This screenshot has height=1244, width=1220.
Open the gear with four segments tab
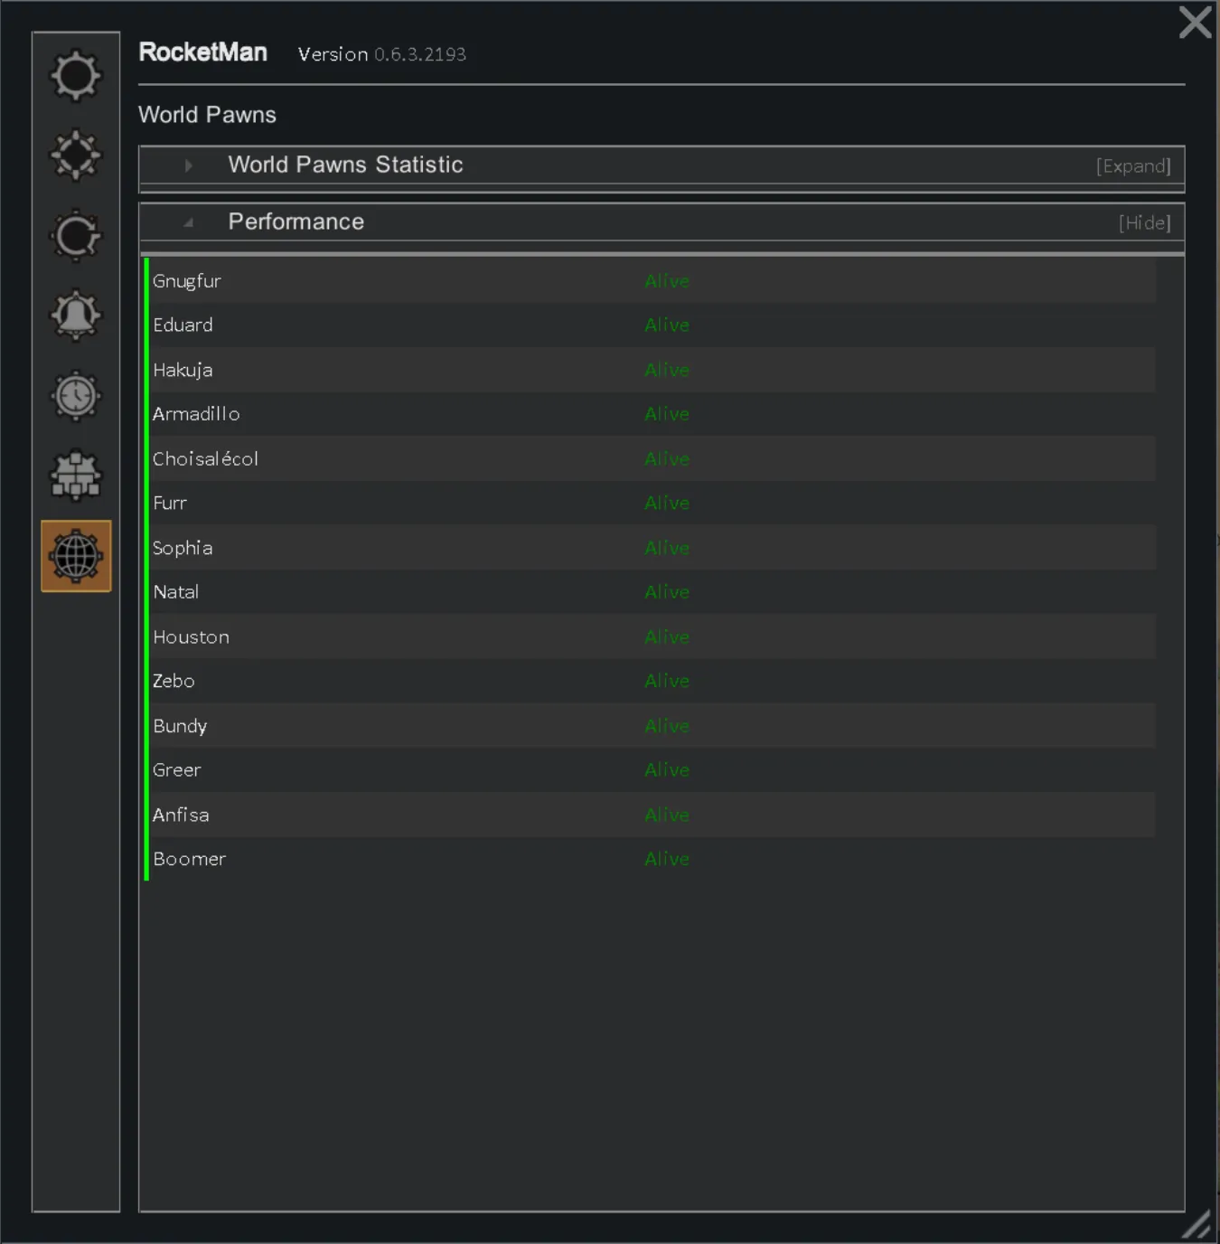(x=76, y=155)
